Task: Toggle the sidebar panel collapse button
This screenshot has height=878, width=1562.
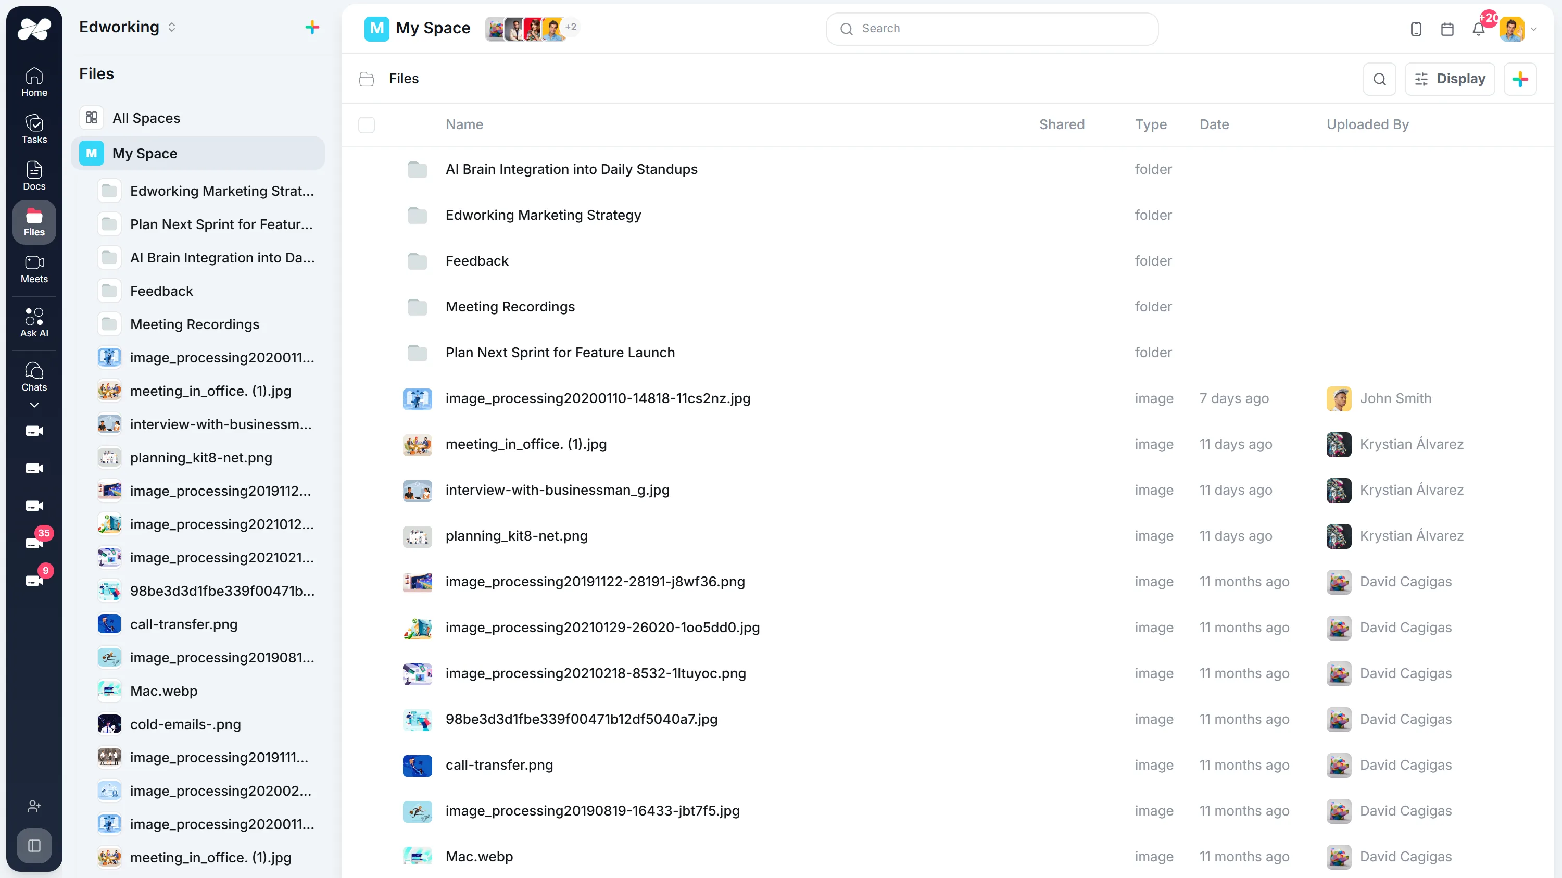Action: tap(34, 845)
